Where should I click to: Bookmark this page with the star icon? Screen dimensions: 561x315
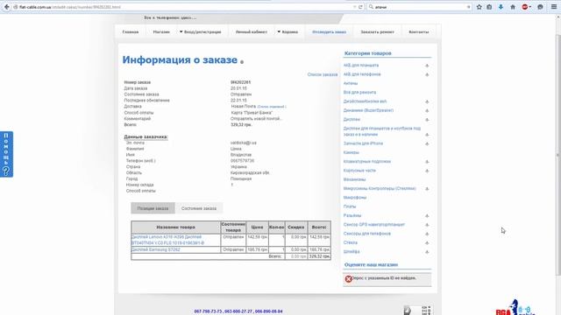(479, 7)
